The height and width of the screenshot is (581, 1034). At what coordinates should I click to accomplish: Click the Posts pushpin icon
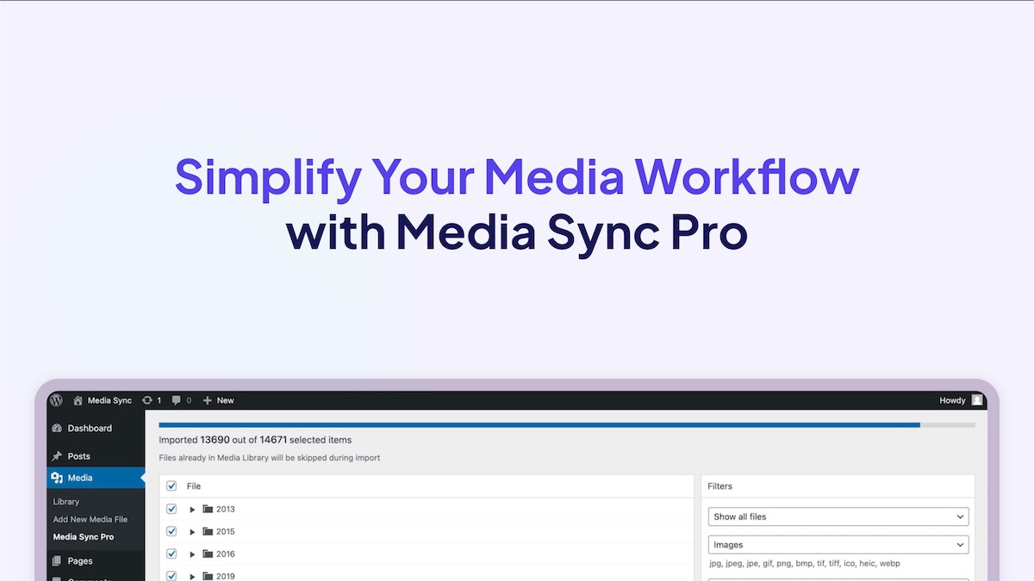(x=57, y=456)
